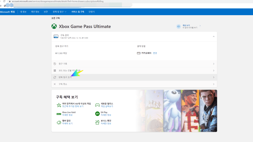Open 자세한 정보 link under 보너스 특전
253x142 pixels.
click(x=106, y=124)
